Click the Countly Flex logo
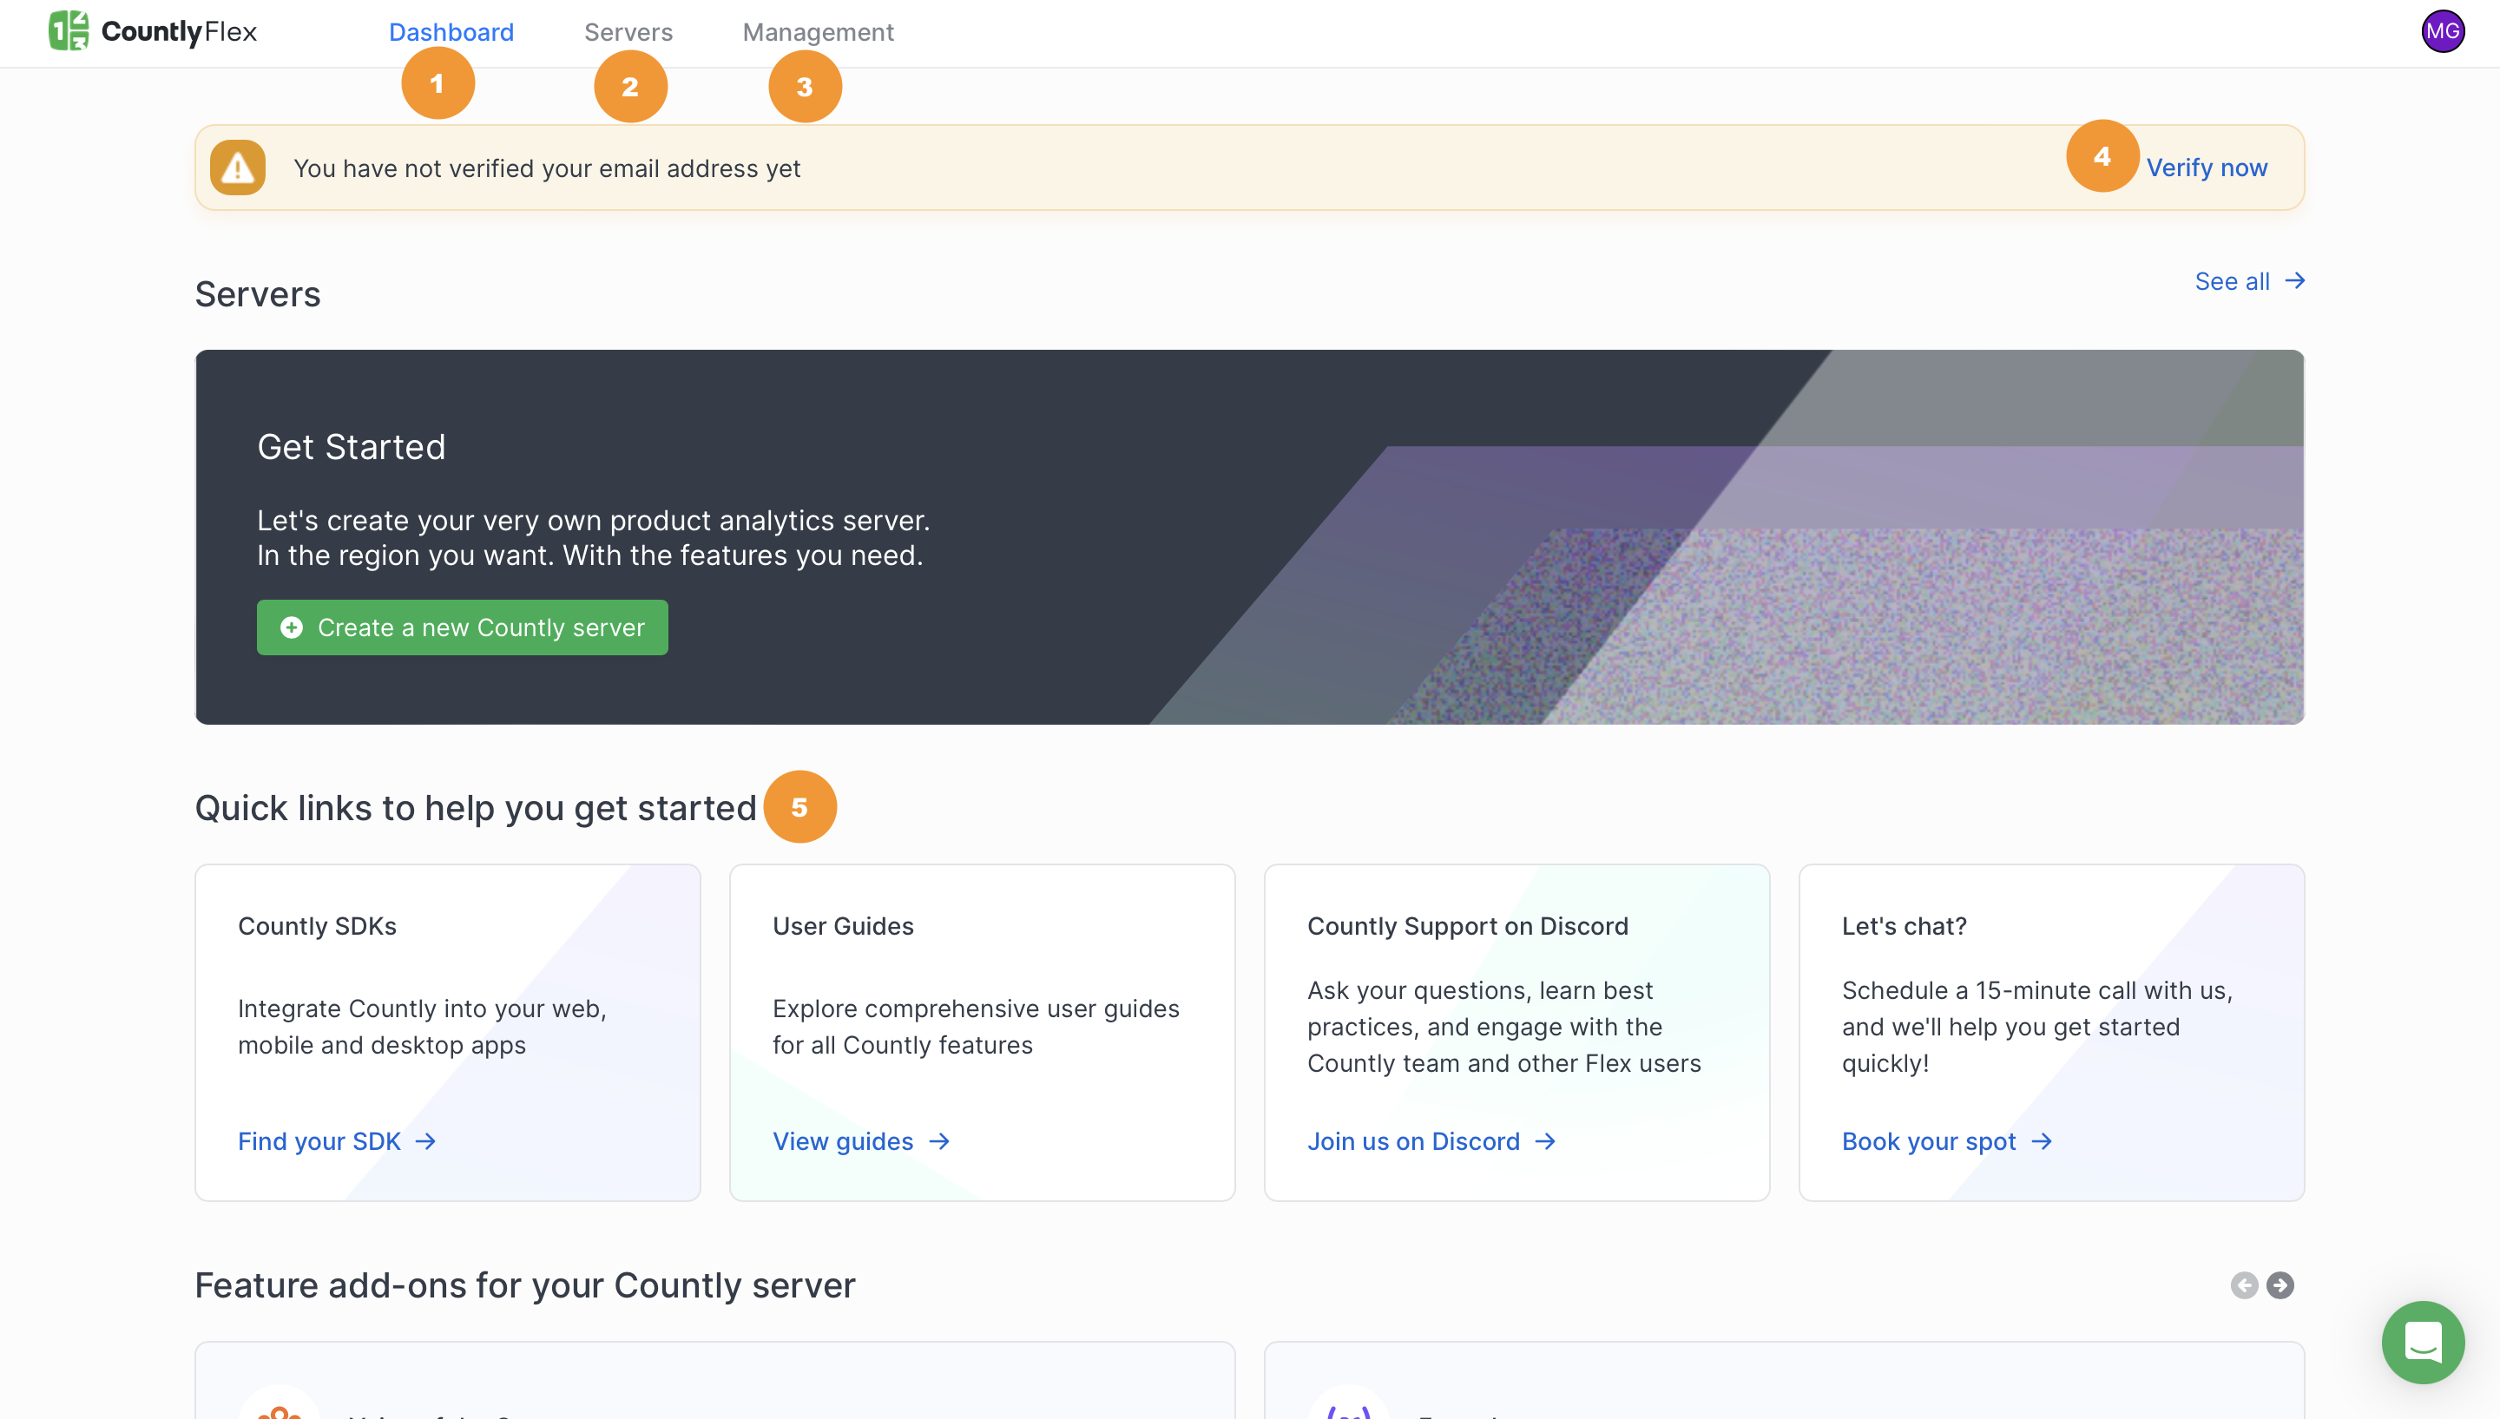 [x=153, y=31]
